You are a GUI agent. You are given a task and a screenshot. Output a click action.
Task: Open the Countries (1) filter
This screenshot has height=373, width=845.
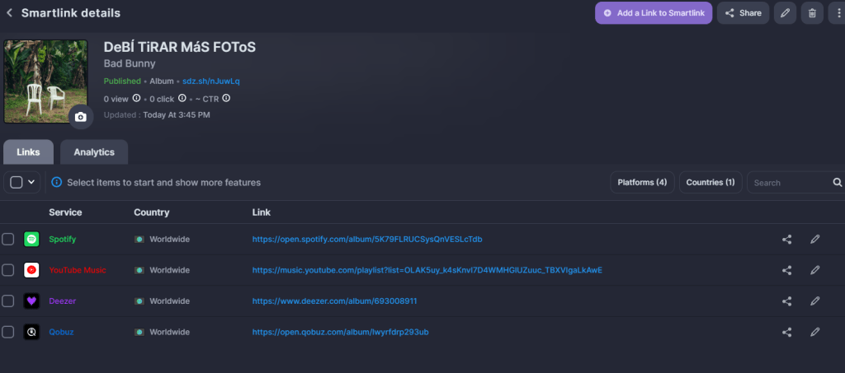710,183
